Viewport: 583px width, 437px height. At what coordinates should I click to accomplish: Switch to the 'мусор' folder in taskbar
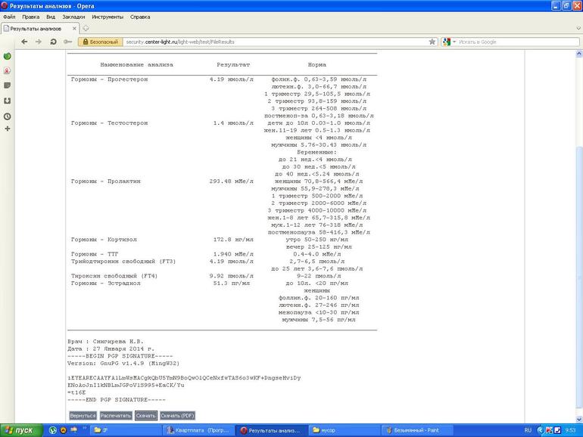coord(344,430)
